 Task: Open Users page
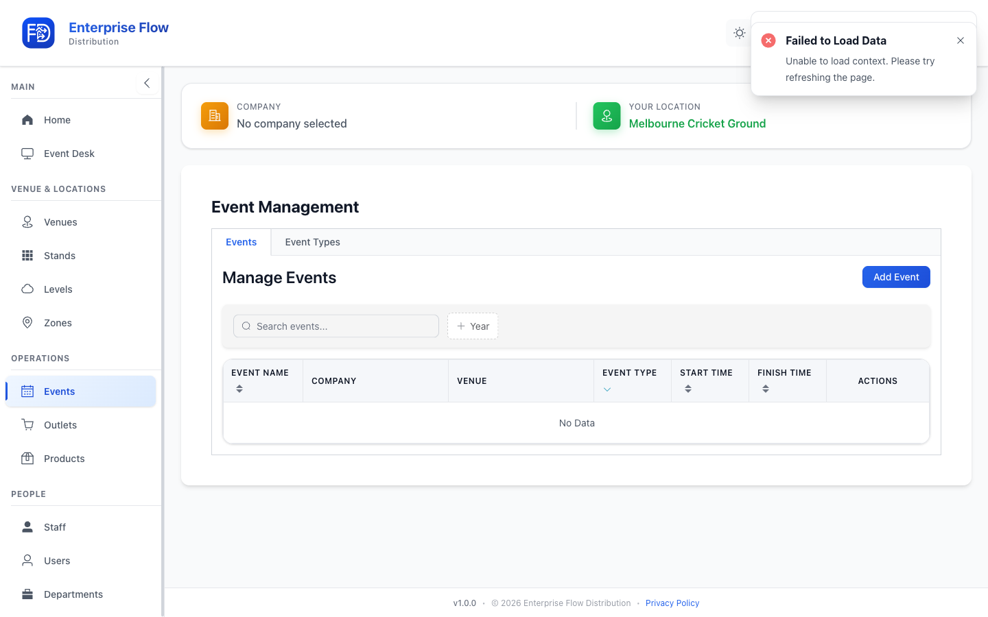(81, 561)
